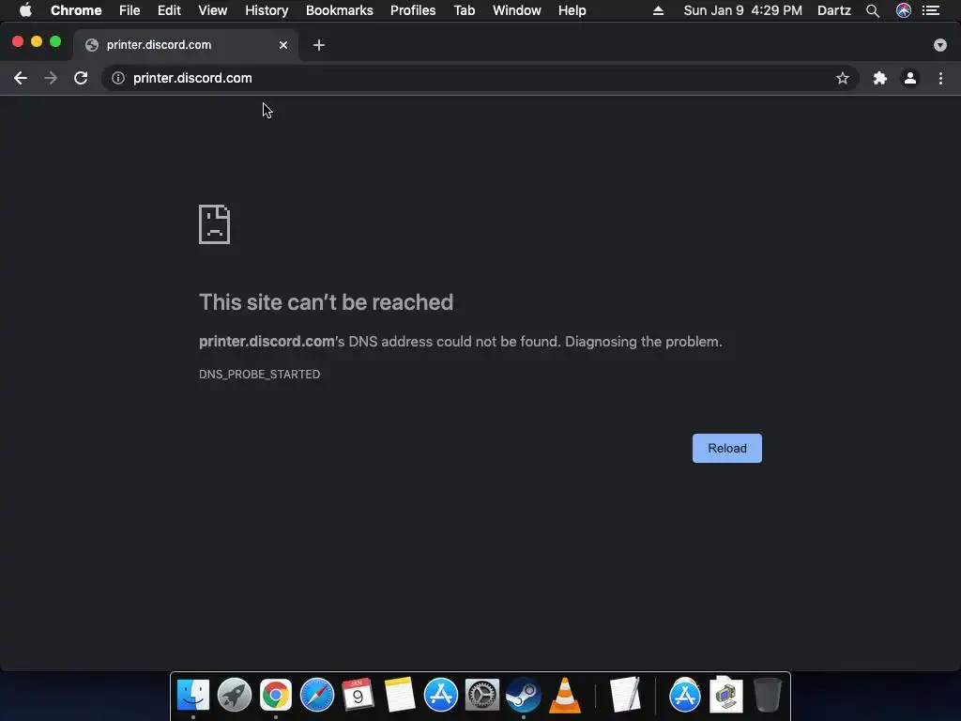961x721 pixels.
Task: Expand the tab search dropdown arrow
Action: coord(940,45)
